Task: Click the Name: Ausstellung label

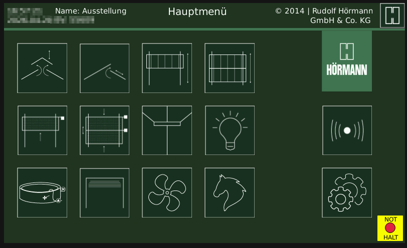Action: point(91,11)
